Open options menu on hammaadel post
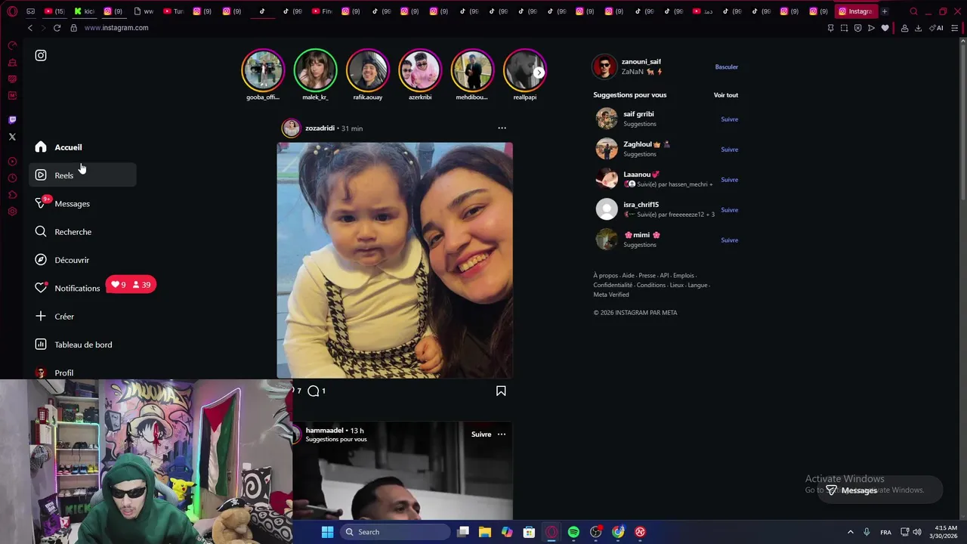Viewport: 967px width, 544px height. click(x=502, y=434)
